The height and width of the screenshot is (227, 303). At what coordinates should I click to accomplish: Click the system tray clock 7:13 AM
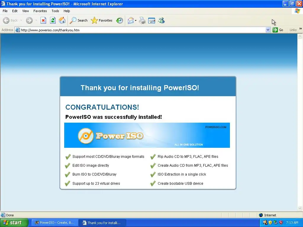click(292, 223)
